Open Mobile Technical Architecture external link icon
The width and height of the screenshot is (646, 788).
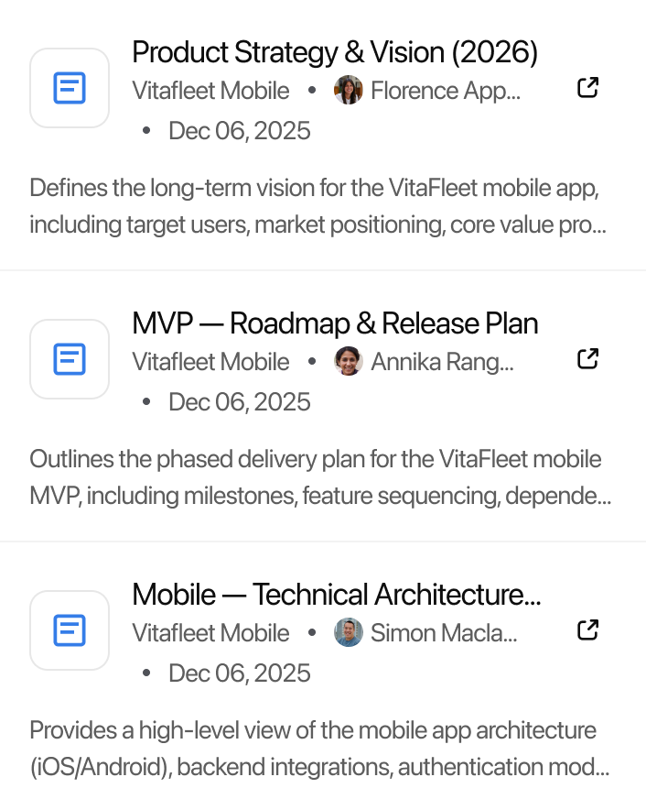[587, 630]
